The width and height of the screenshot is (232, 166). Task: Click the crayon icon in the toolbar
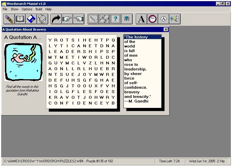(9, 19)
